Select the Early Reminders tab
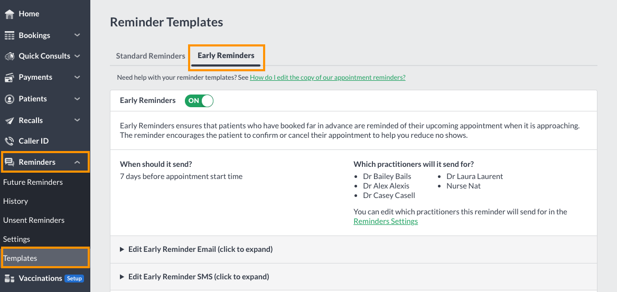The width and height of the screenshot is (617, 292). point(226,56)
